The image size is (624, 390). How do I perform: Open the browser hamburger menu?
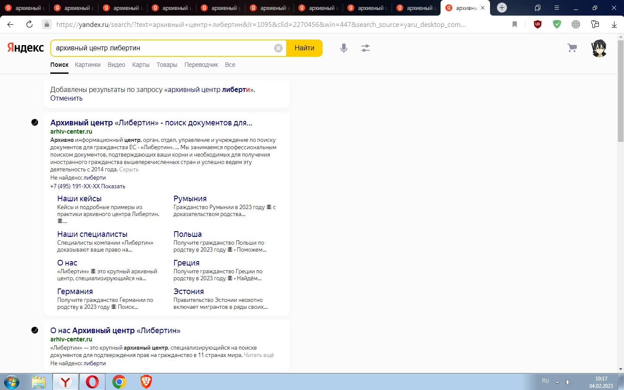[x=557, y=8]
